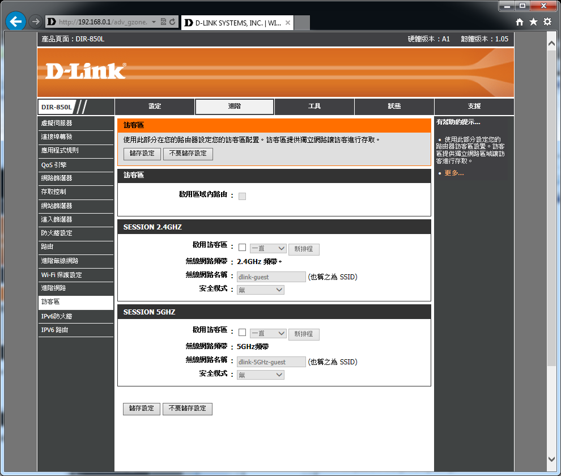
Task: Click the browser back arrow button
Action: click(x=15, y=22)
